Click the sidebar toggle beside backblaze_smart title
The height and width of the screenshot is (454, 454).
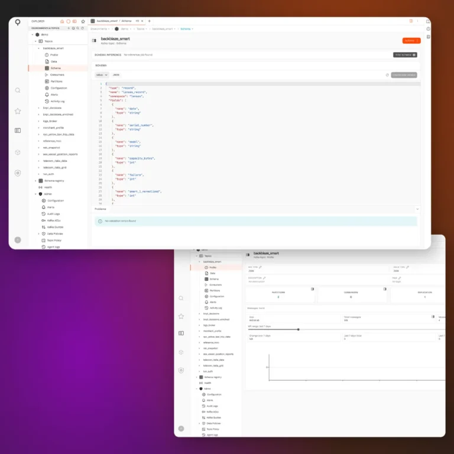[x=94, y=41]
